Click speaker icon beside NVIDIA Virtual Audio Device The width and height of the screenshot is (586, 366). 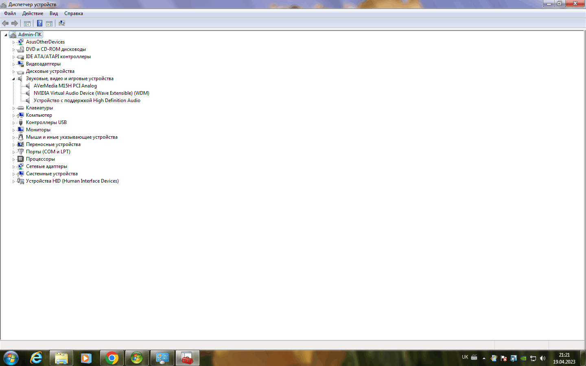click(x=28, y=93)
